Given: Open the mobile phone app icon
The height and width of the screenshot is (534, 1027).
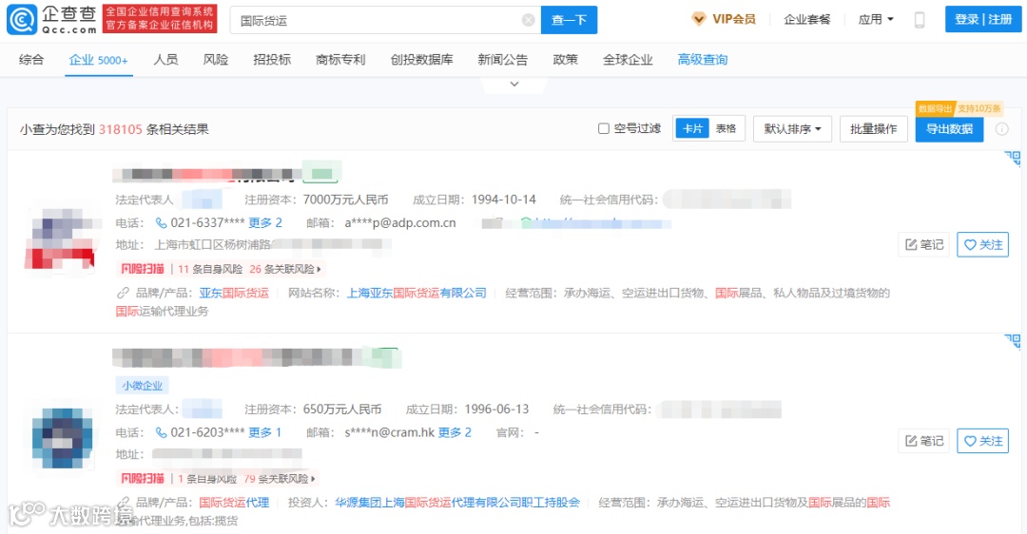Looking at the screenshot, I should 920,20.
